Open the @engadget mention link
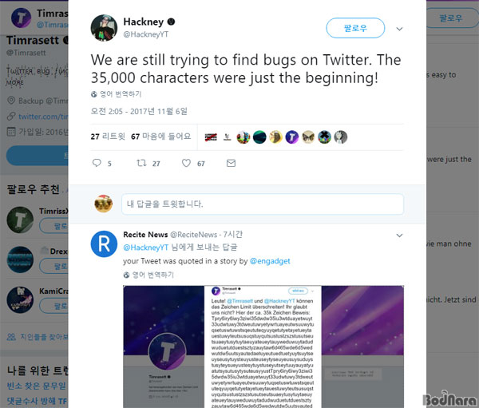 pos(270,261)
